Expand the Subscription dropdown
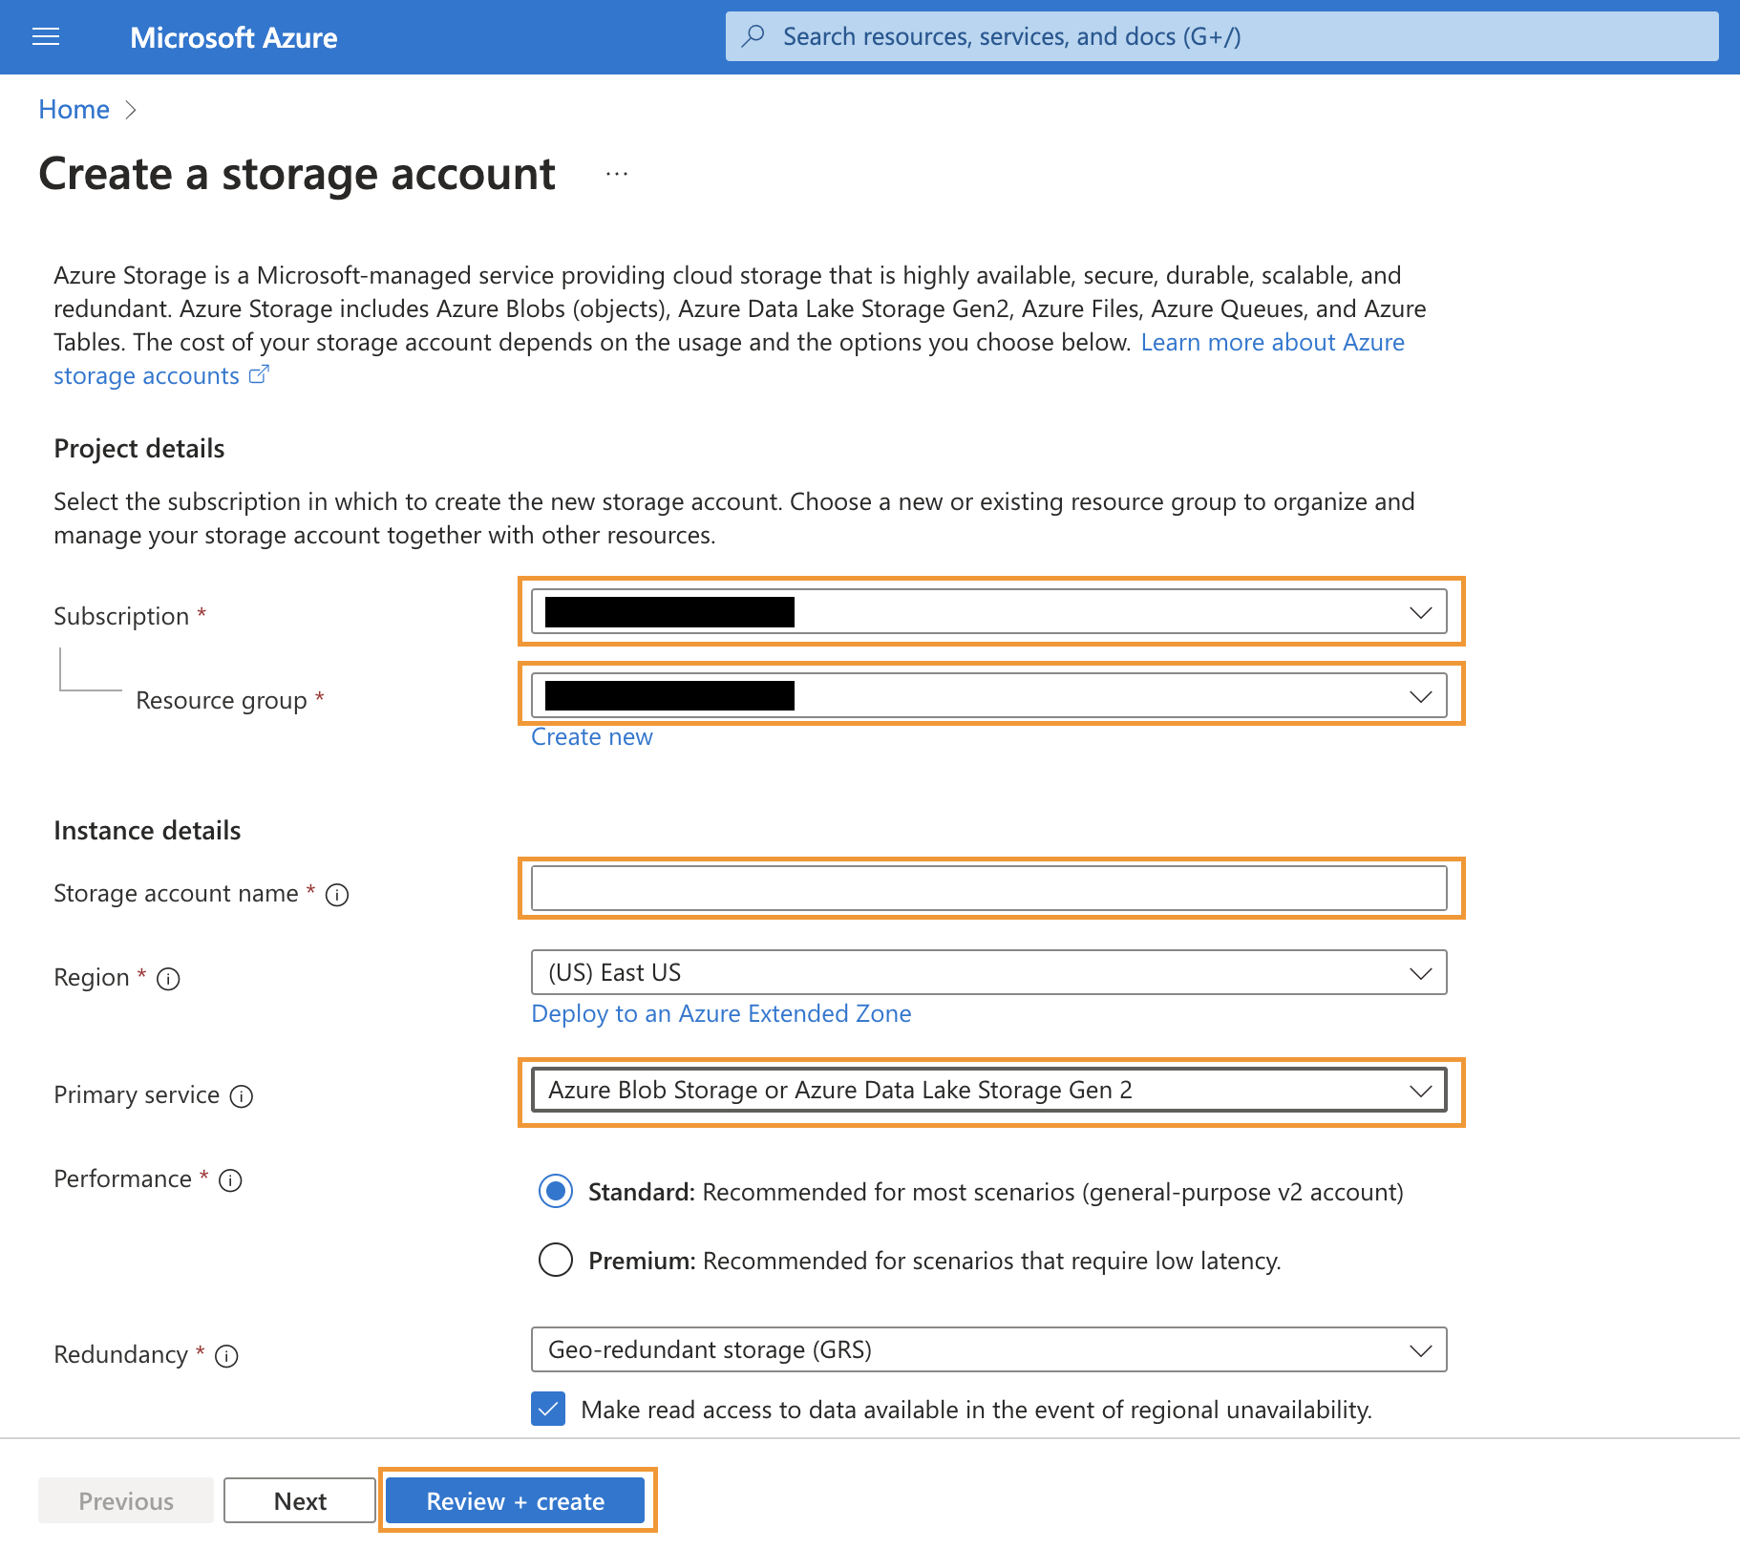This screenshot has height=1549, width=1740. (988, 612)
